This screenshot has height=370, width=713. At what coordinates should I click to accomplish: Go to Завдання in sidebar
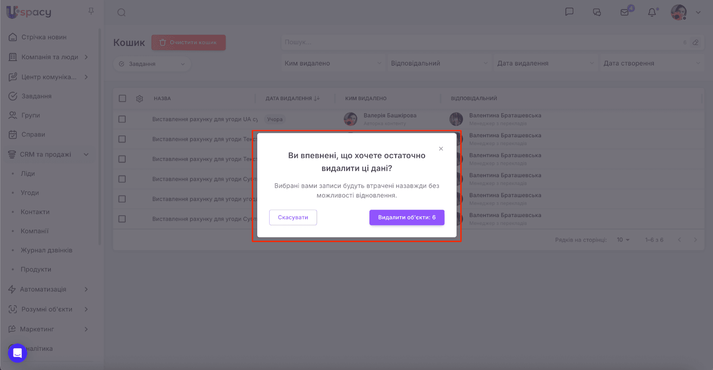pos(36,96)
